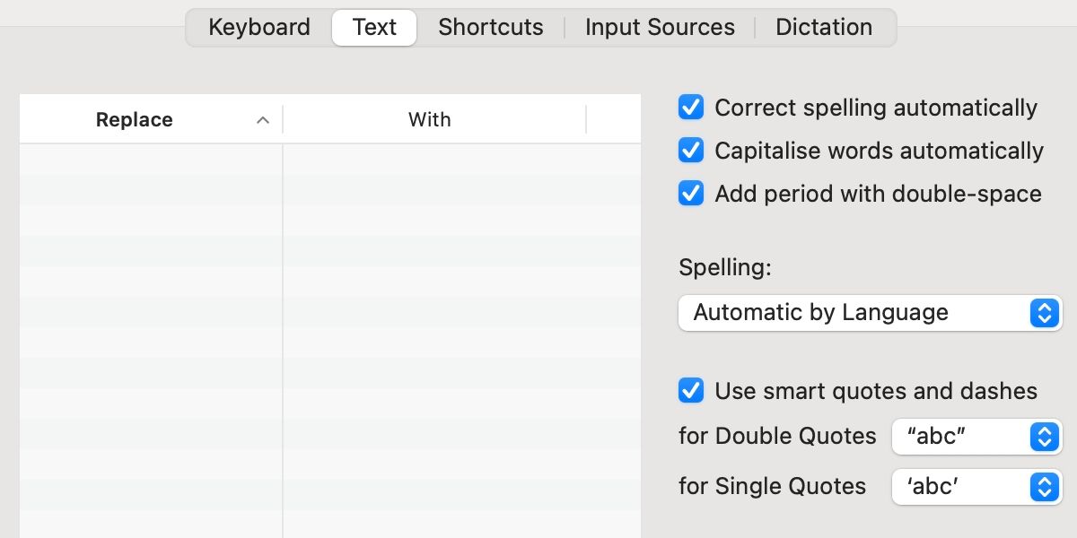Disable Correct spelling automatically checkbox
The image size is (1077, 538).
point(691,108)
